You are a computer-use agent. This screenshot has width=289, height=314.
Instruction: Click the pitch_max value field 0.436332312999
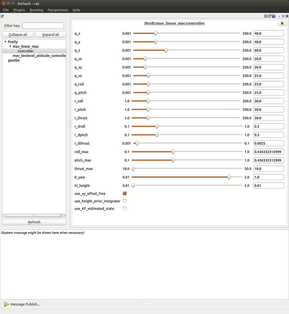269,160
